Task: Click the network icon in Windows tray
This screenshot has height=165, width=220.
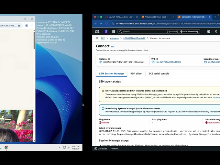Action: pyautogui.click(x=64, y=147)
